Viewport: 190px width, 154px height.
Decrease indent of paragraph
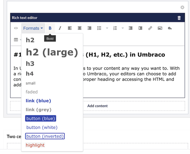(131, 28)
